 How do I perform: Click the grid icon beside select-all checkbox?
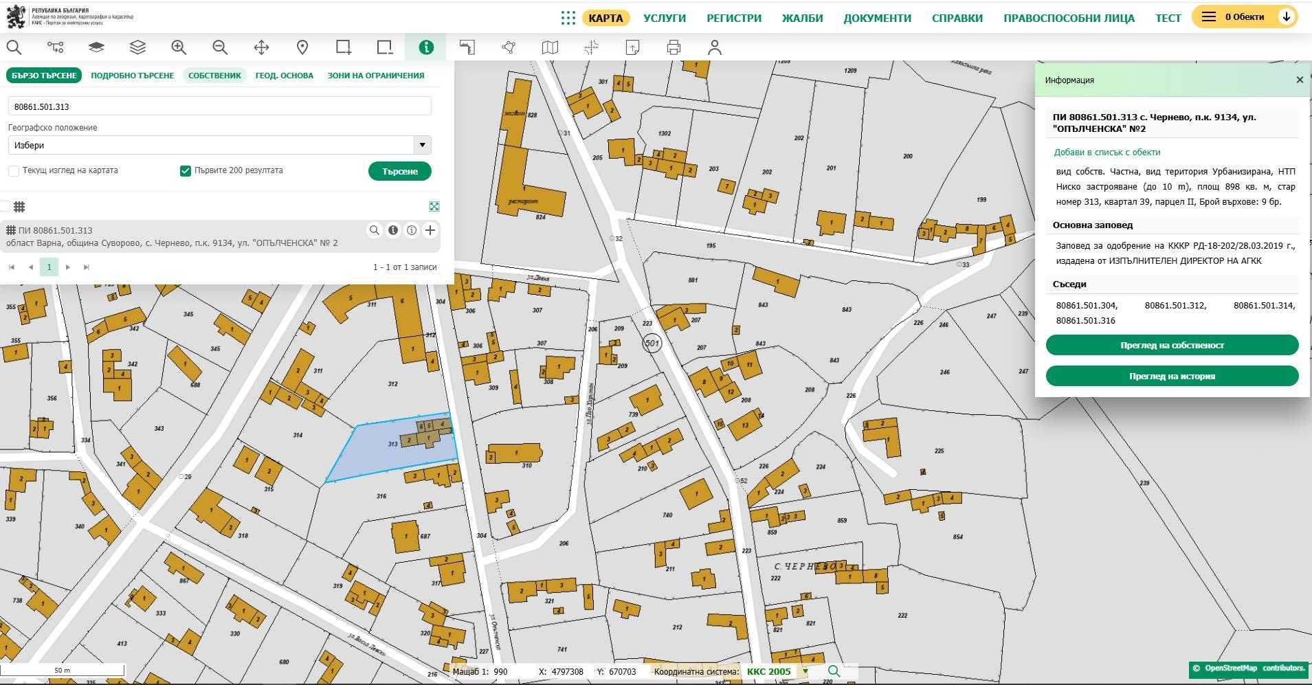19,206
